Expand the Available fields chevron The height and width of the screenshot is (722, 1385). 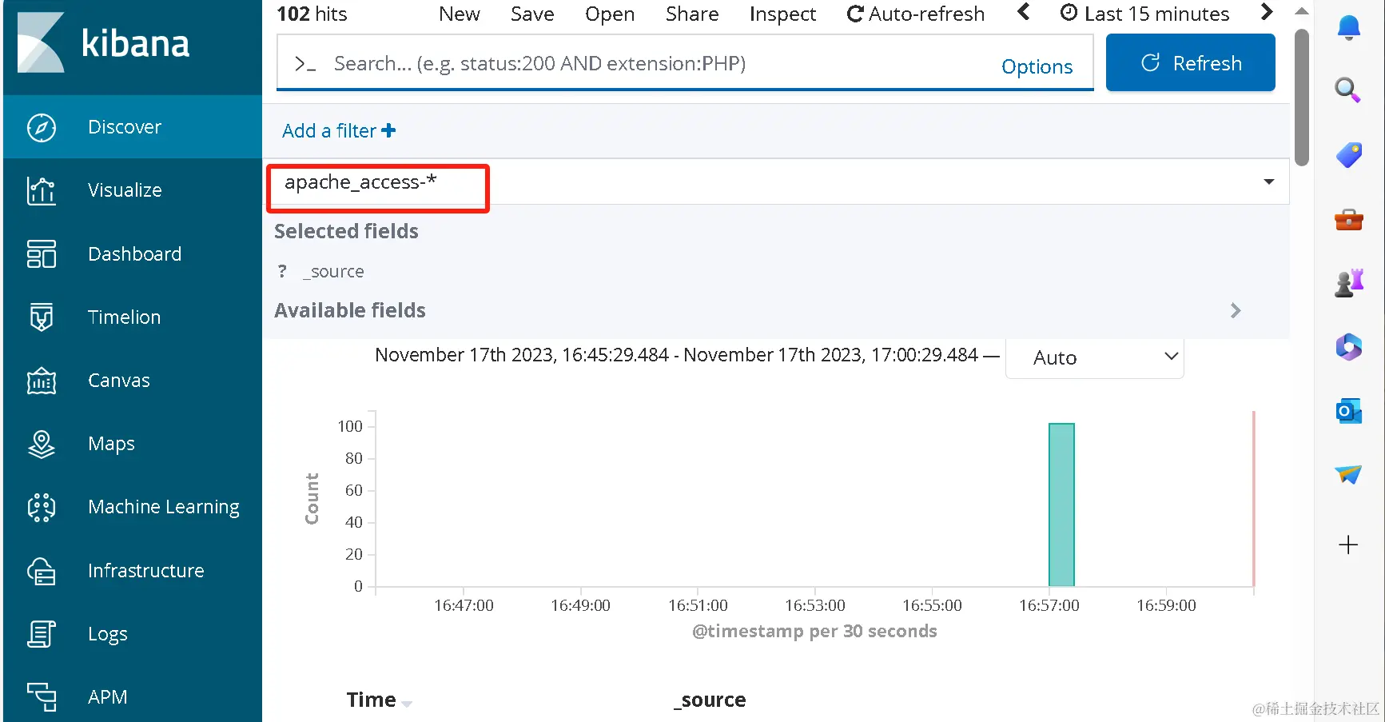[x=1236, y=310]
